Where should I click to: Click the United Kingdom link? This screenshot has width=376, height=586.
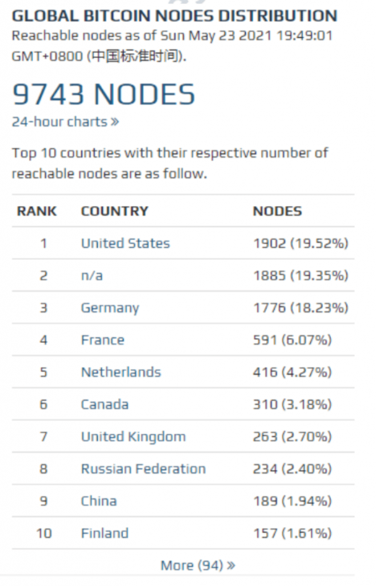click(133, 437)
